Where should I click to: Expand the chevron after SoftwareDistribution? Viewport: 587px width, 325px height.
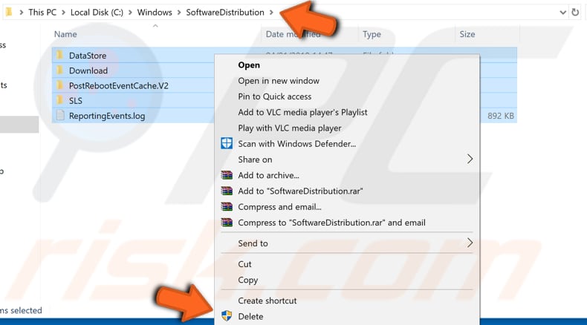point(271,13)
